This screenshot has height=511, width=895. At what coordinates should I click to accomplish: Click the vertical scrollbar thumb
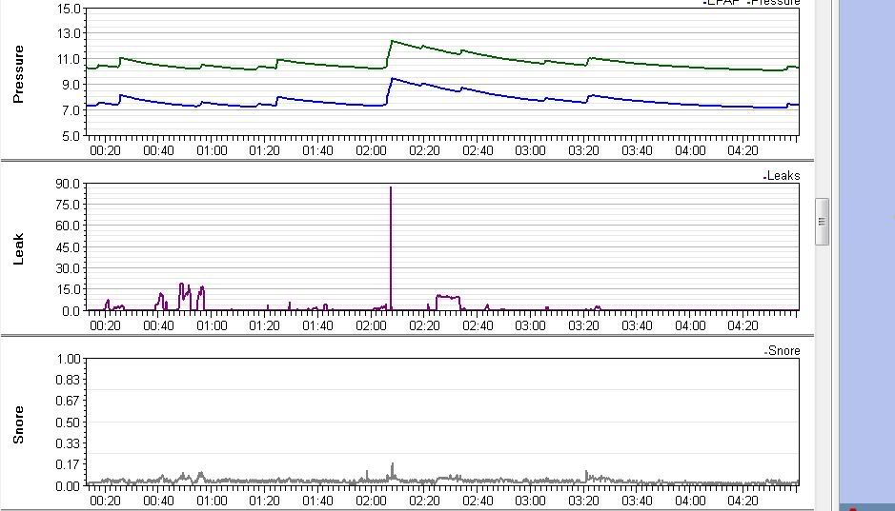pos(822,222)
